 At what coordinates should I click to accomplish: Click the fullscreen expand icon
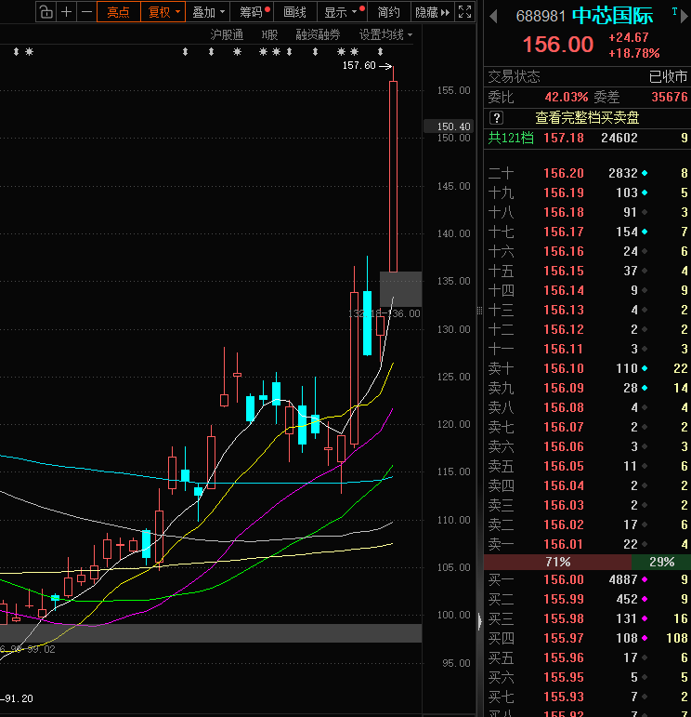[464, 12]
